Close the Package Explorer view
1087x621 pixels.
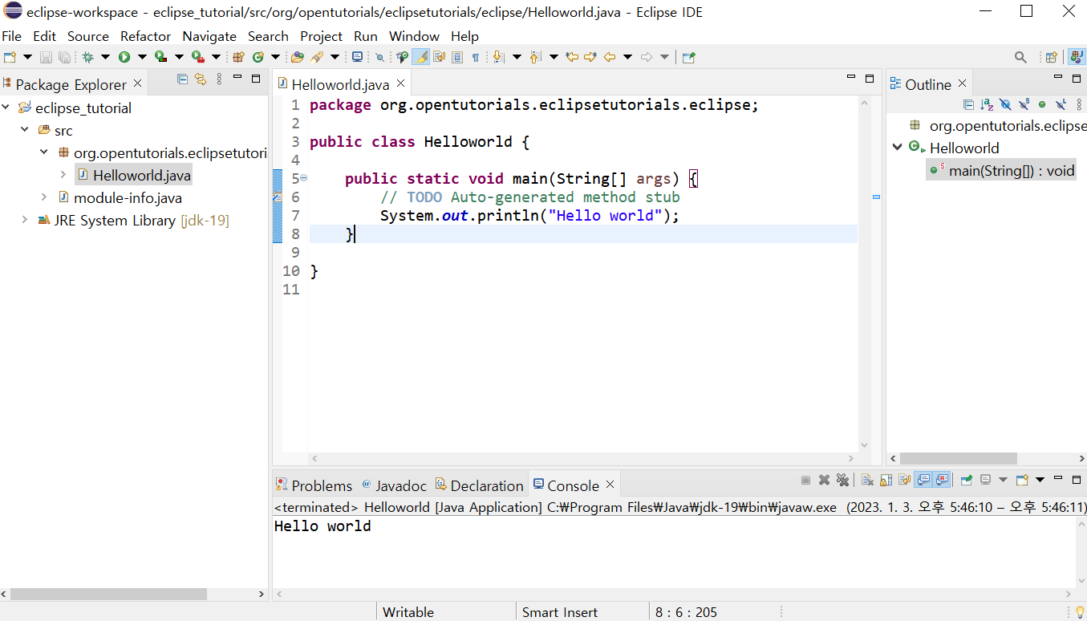137,83
